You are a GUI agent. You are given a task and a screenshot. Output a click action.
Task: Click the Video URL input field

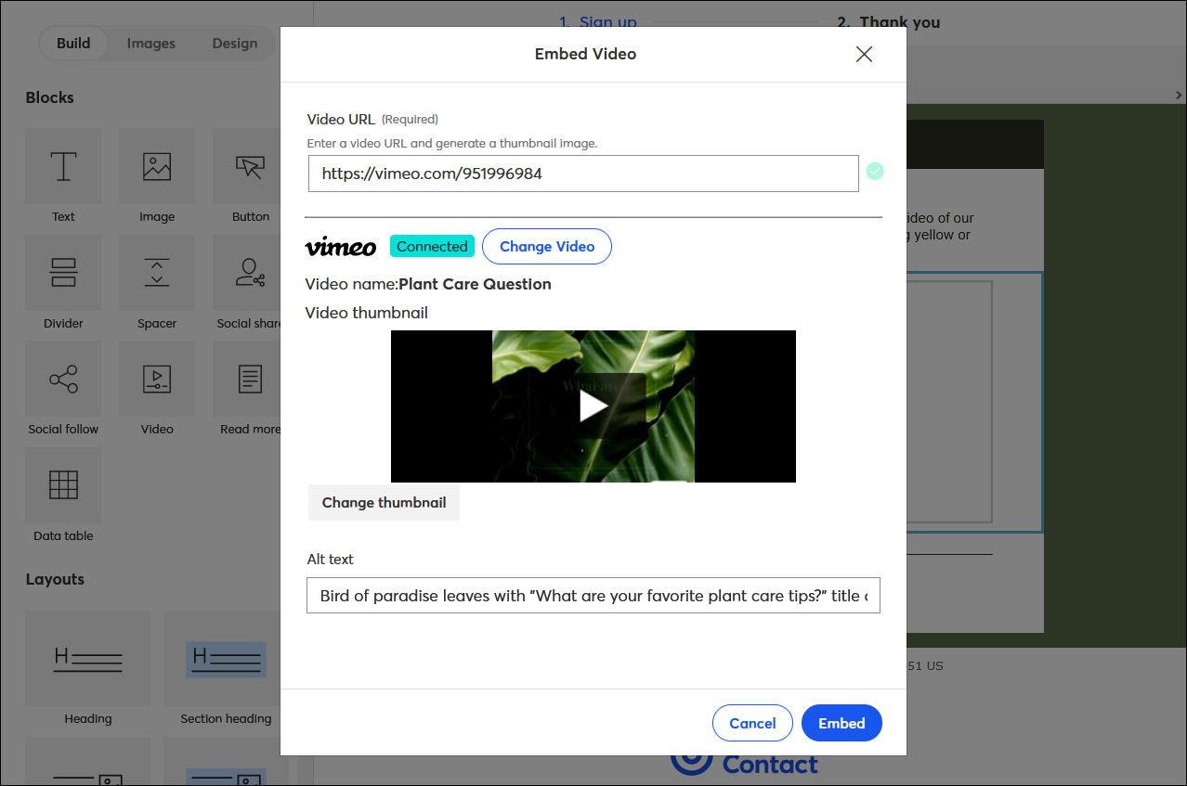coord(583,174)
